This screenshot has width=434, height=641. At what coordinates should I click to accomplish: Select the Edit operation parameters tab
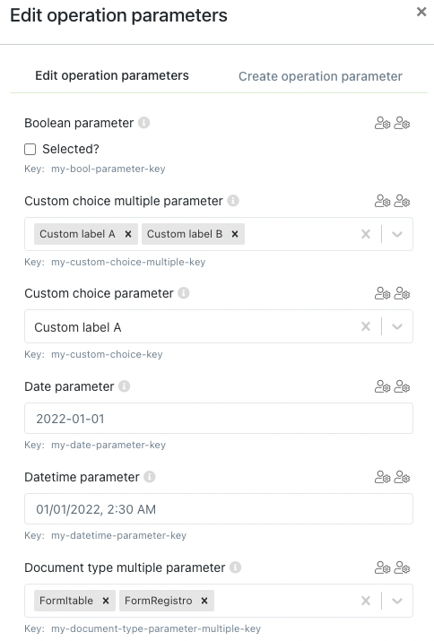(x=112, y=75)
